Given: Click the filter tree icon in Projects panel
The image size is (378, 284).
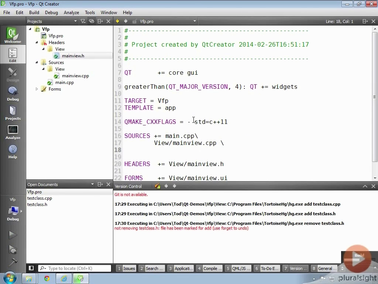Looking at the screenshot, I should click(83, 21).
